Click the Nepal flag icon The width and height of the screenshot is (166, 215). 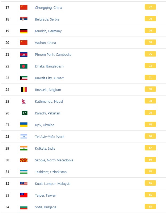(x=24, y=101)
